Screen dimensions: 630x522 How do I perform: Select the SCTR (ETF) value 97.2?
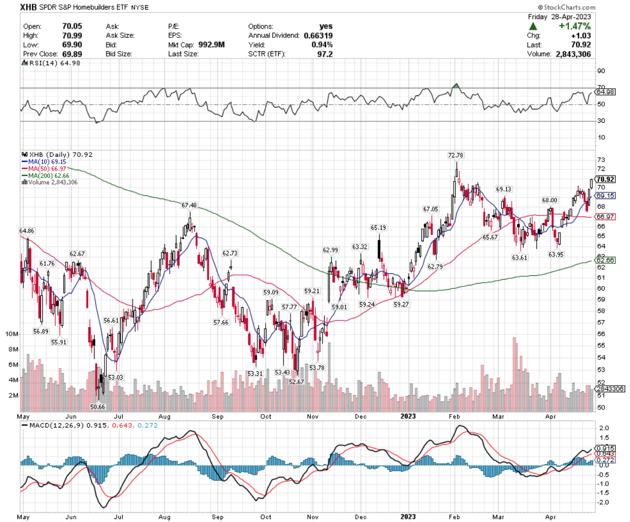pos(325,54)
